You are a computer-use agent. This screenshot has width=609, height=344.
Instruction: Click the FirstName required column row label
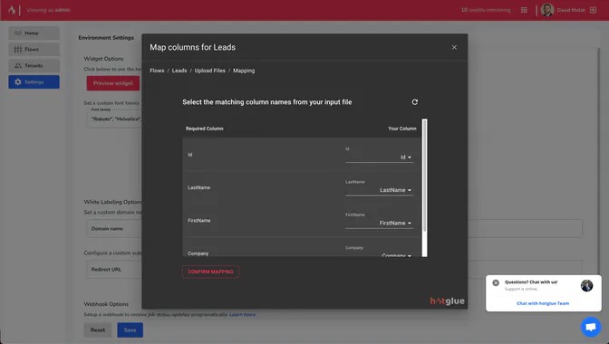198,221
